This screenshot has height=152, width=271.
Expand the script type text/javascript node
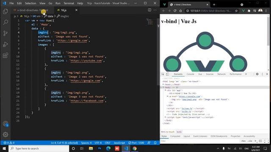click(x=166, y=117)
